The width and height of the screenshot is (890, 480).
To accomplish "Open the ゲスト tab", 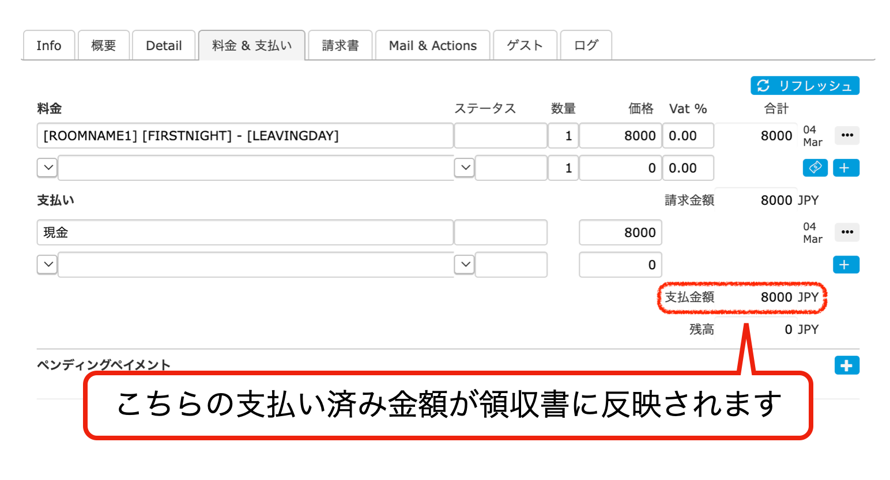I will pyautogui.click(x=525, y=45).
